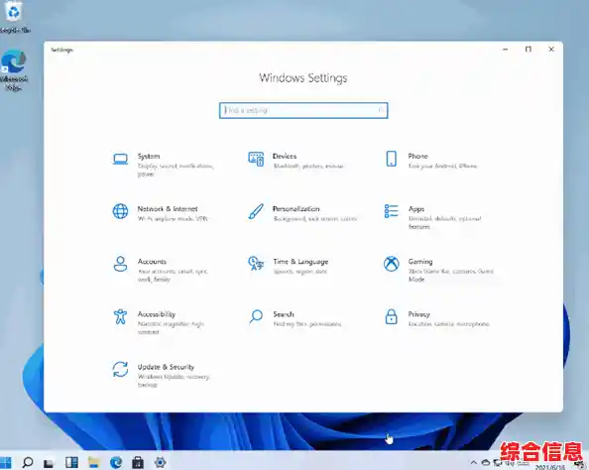Image resolution: width=589 pixels, height=470 pixels.
Task: Open the Gaming category title
Action: coord(420,262)
